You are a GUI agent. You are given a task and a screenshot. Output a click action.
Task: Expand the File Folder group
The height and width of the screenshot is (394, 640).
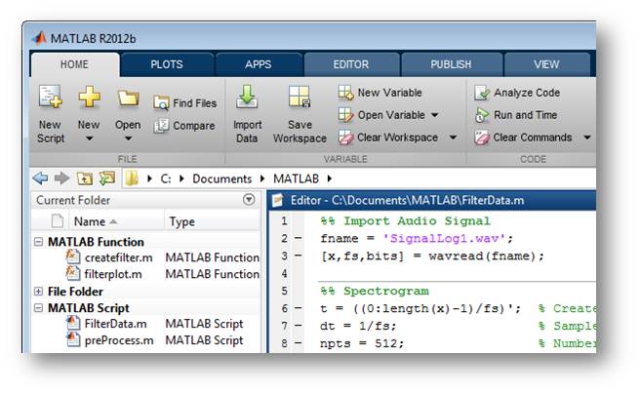pos(38,292)
